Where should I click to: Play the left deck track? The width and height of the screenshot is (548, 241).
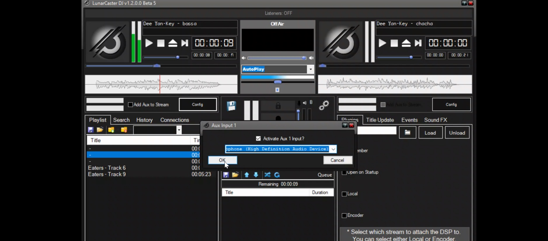coord(149,43)
